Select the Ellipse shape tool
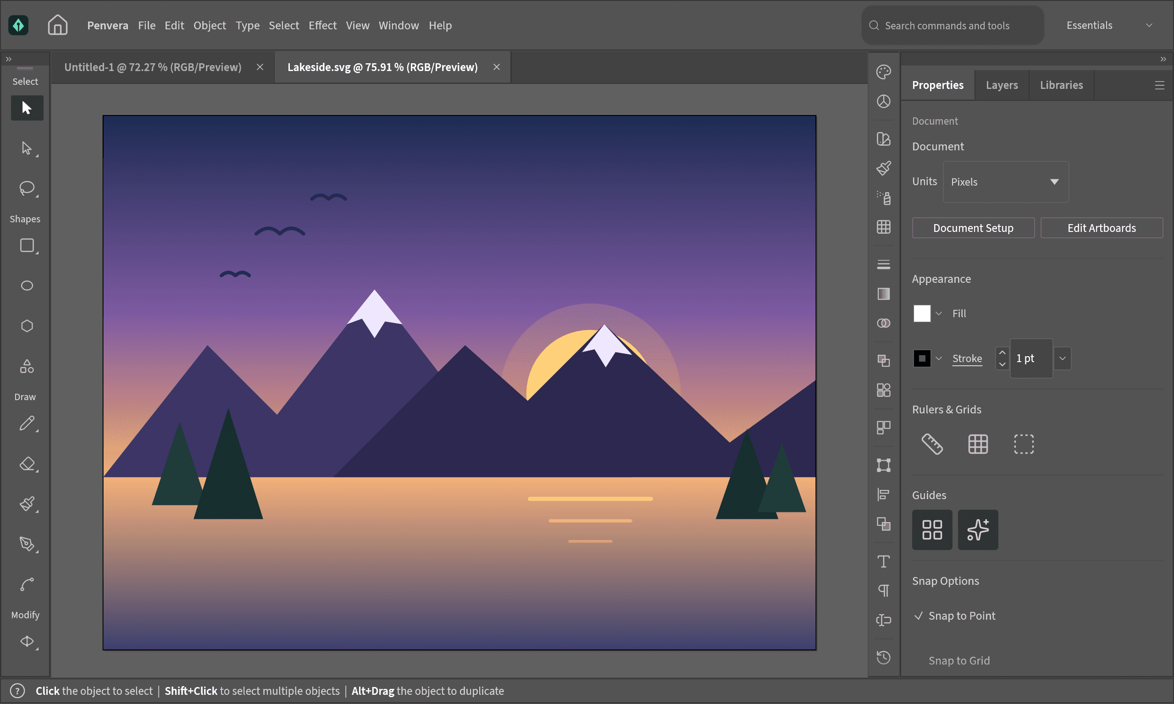This screenshot has width=1174, height=704. [x=27, y=286]
